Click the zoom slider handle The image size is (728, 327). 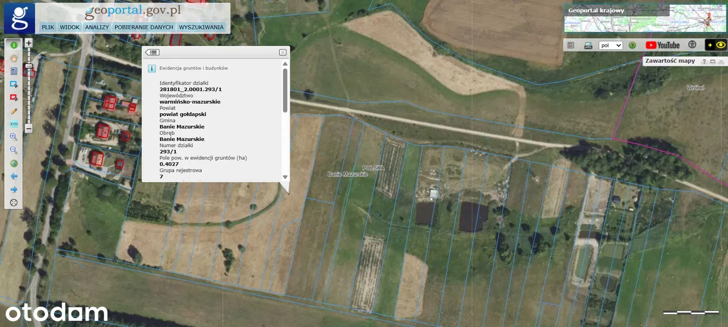[x=29, y=66]
